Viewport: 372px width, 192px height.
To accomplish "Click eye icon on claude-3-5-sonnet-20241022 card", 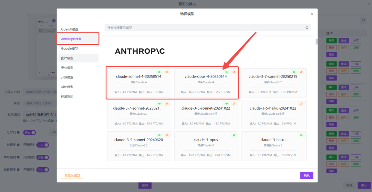I will coord(227,103).
